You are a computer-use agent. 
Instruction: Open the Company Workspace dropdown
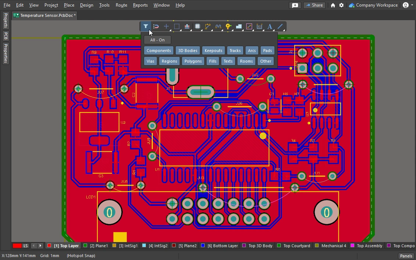coord(373,5)
